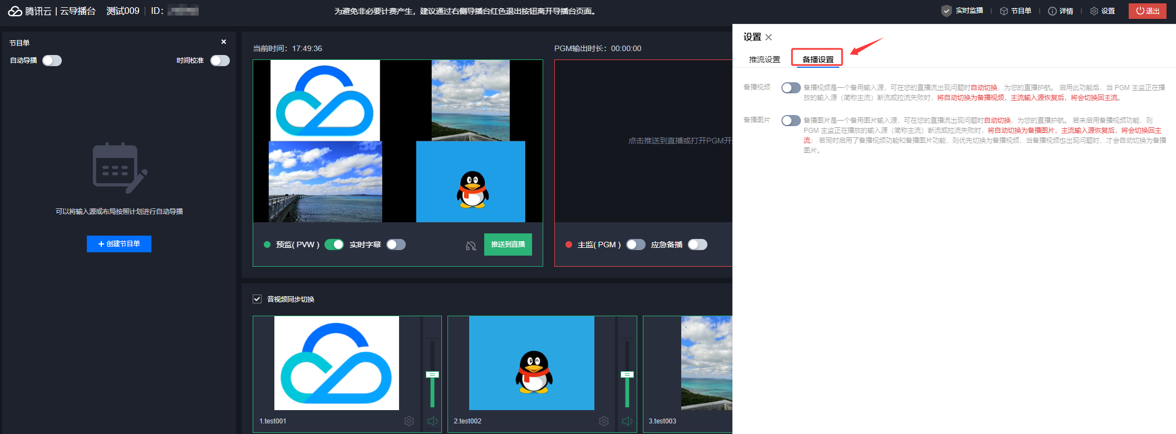This screenshot has width=1176, height=434.
Task: Close the 设置 panel with the X
Action: pyautogui.click(x=769, y=37)
